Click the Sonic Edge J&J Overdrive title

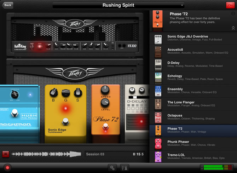tap(187, 36)
